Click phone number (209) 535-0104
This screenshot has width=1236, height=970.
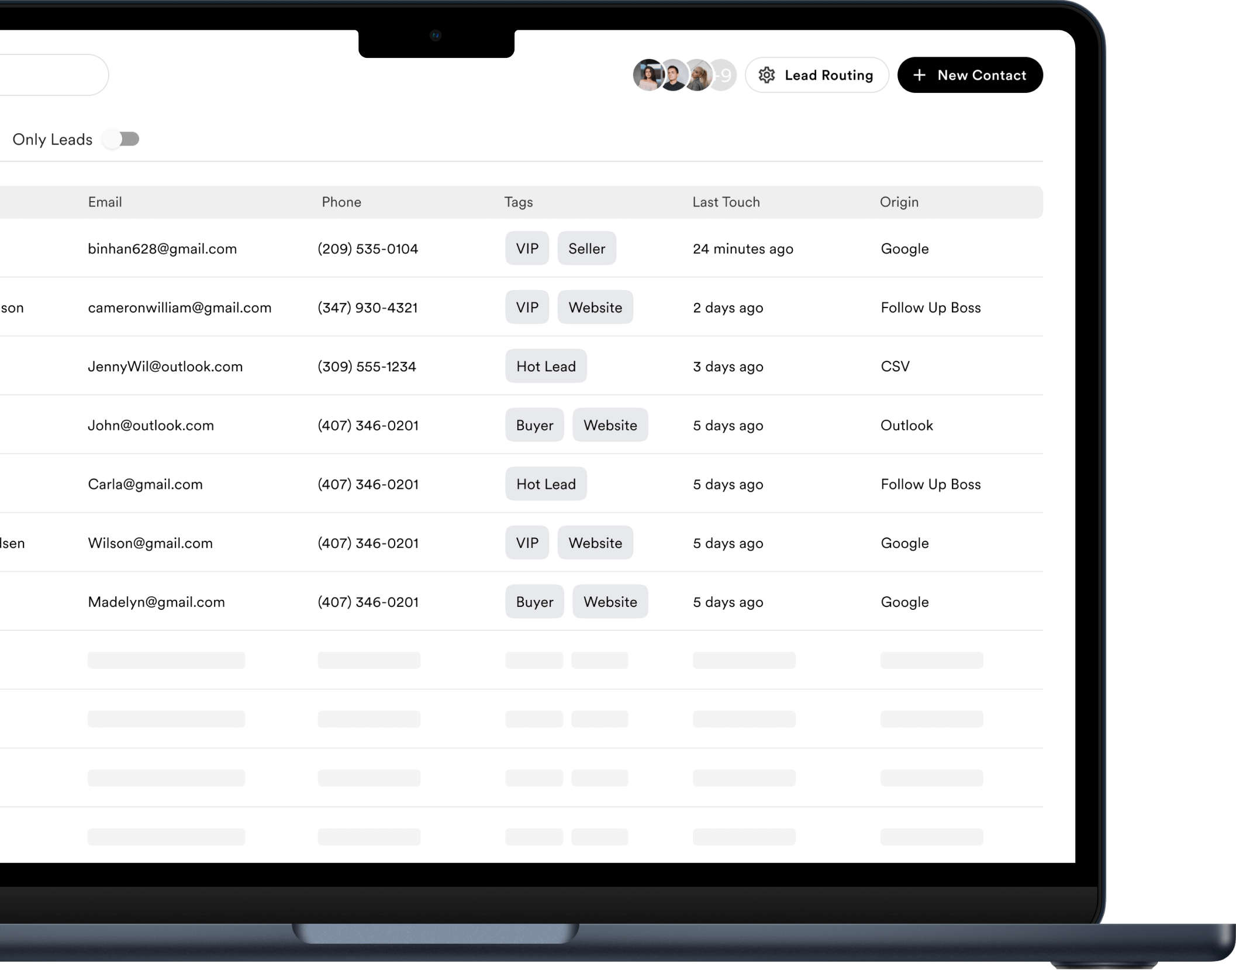pyautogui.click(x=367, y=248)
